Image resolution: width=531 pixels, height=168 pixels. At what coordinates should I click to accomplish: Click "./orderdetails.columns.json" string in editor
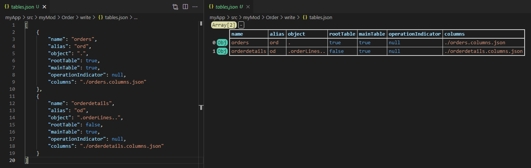coord(122,146)
